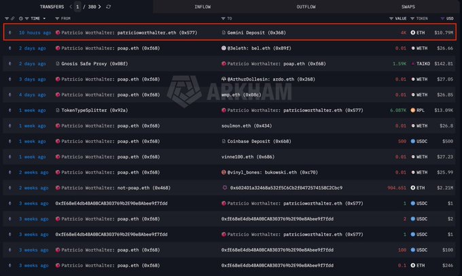Screen dimensions: 462x276
Task: Click ETH token icon in the $246 row
Action: click(413, 265)
